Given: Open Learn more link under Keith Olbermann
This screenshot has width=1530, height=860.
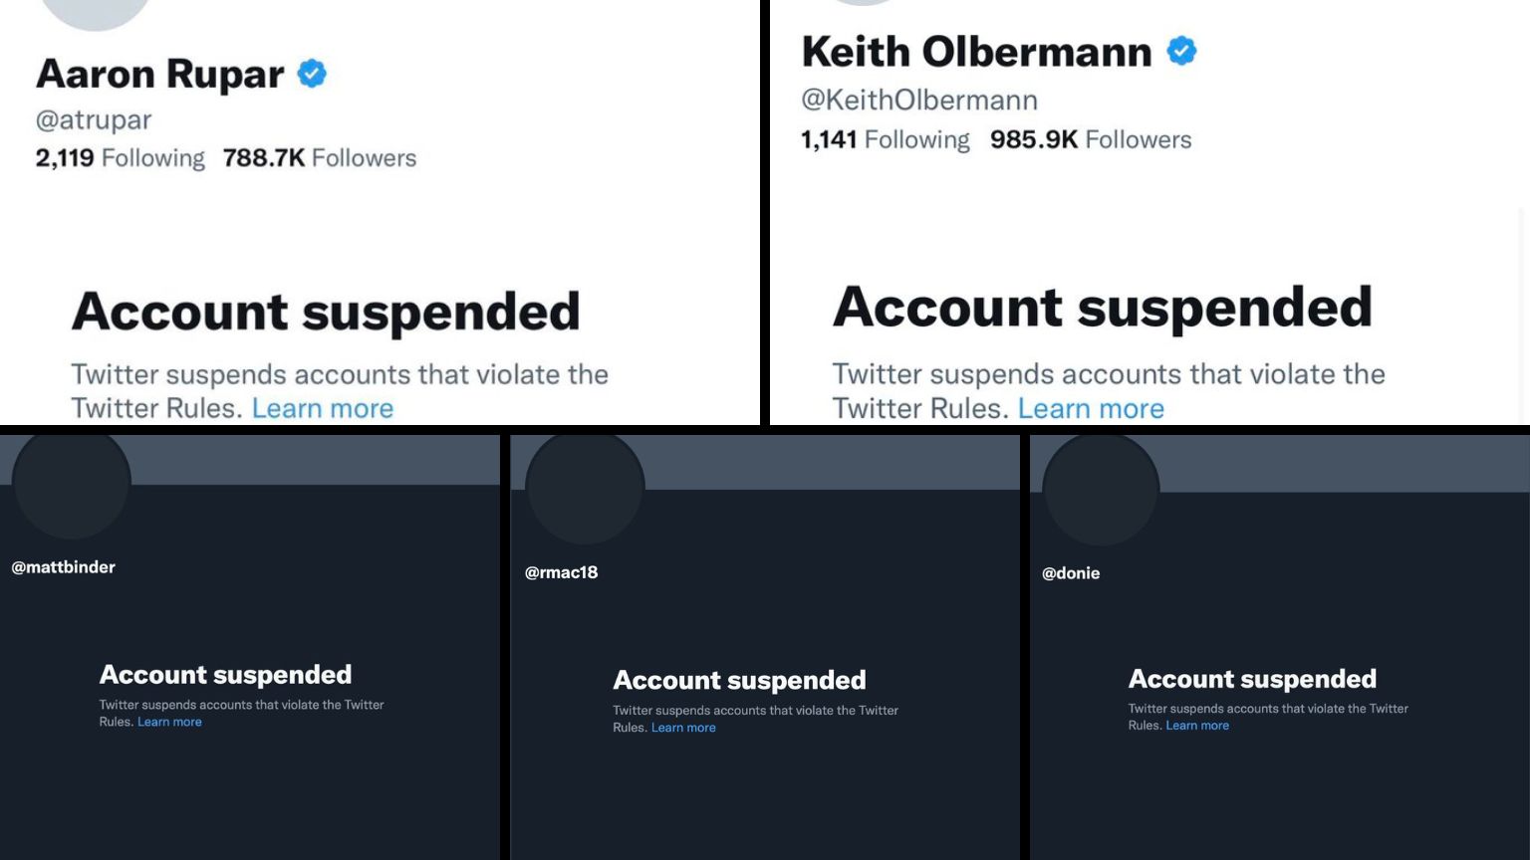Looking at the screenshot, I should tap(1091, 408).
